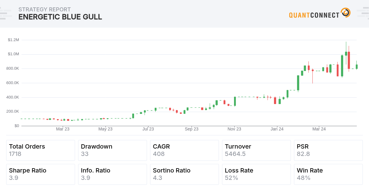Click the 600.0K y-axis label
The width and height of the screenshot is (369, 194).
pyautogui.click(x=13, y=83)
